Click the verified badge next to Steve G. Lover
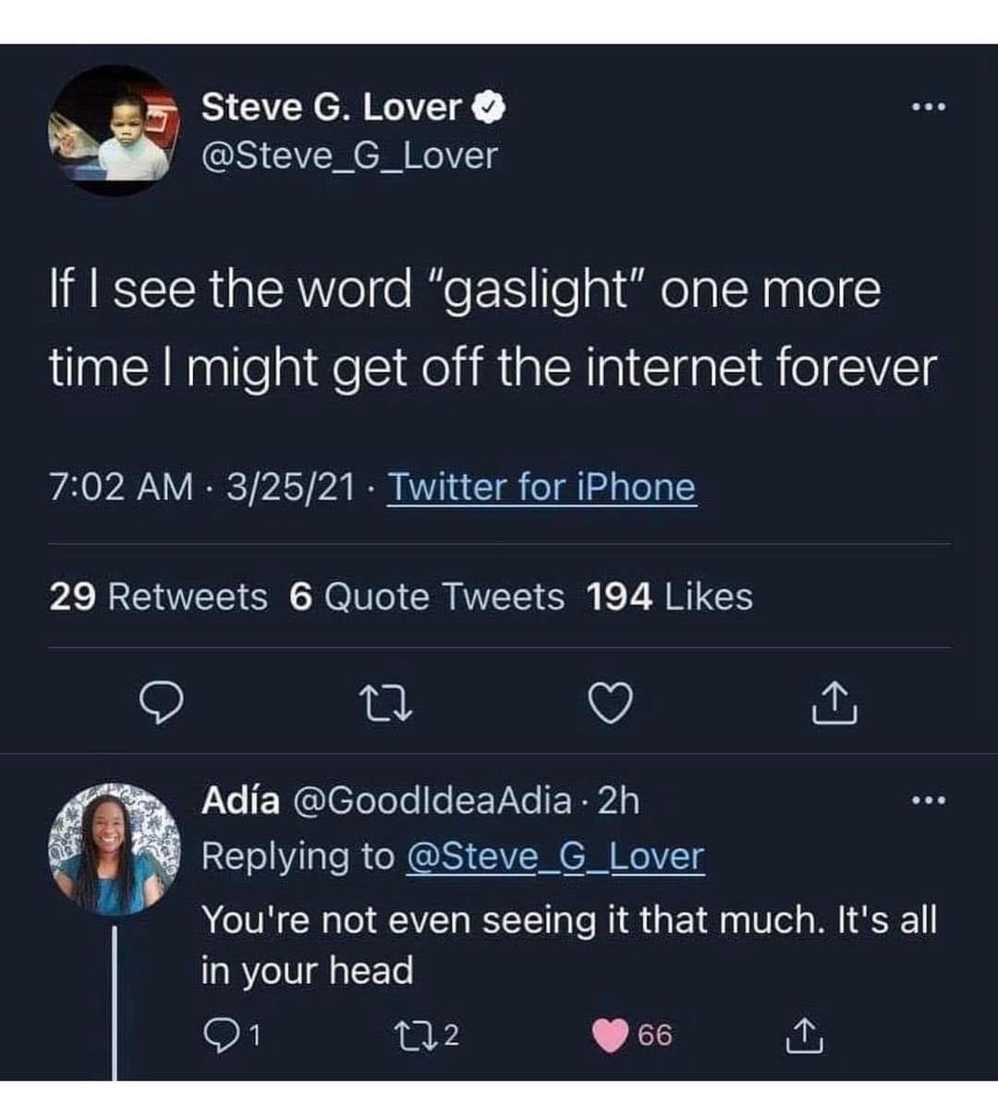Image resolution: width=998 pixels, height=1120 pixels. [489, 109]
